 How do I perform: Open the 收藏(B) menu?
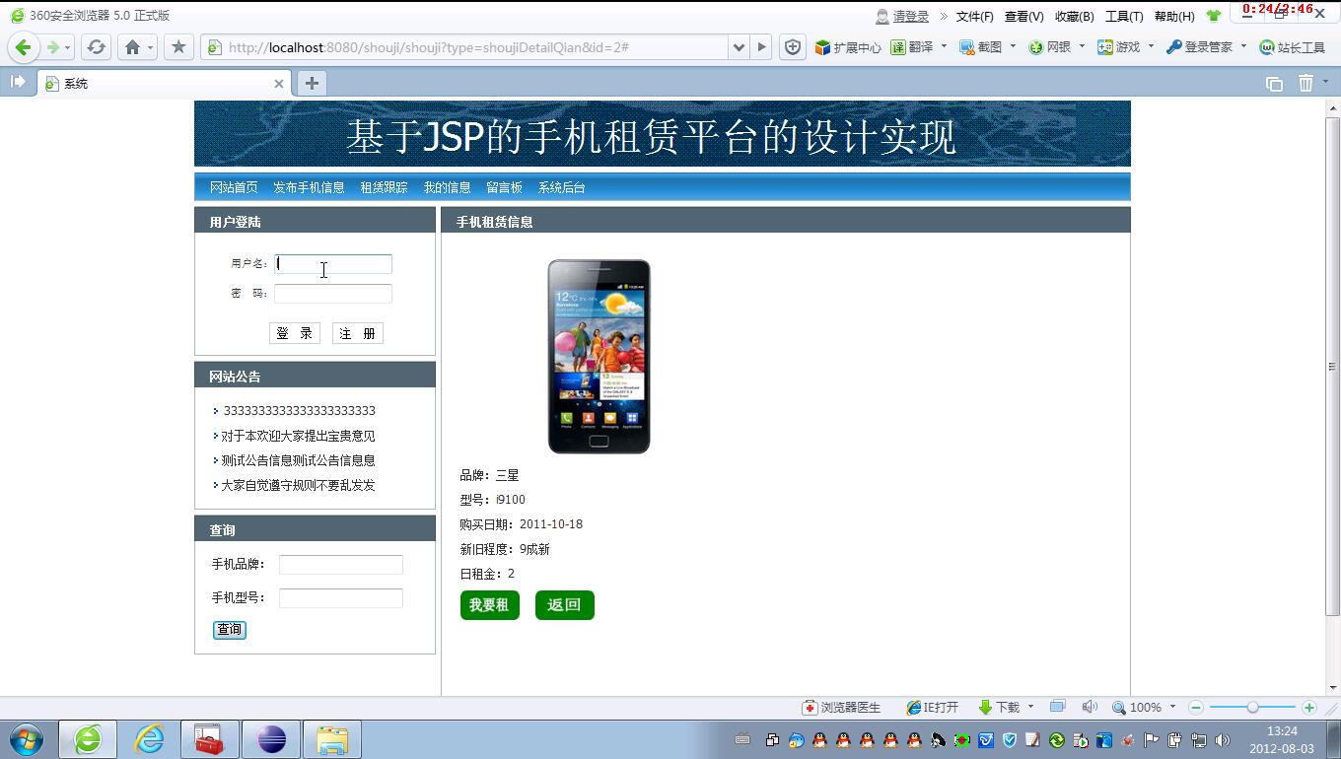tap(1074, 16)
